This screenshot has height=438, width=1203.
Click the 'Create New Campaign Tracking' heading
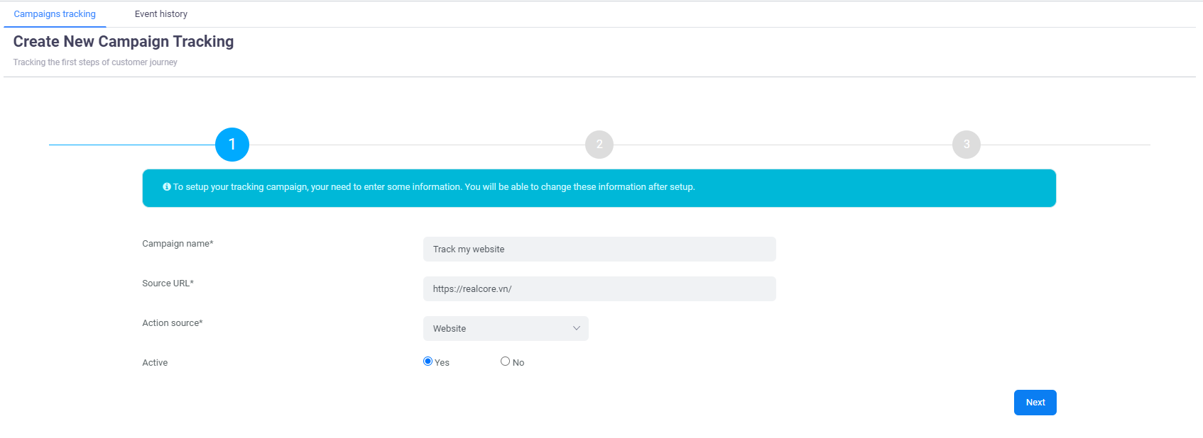click(124, 42)
